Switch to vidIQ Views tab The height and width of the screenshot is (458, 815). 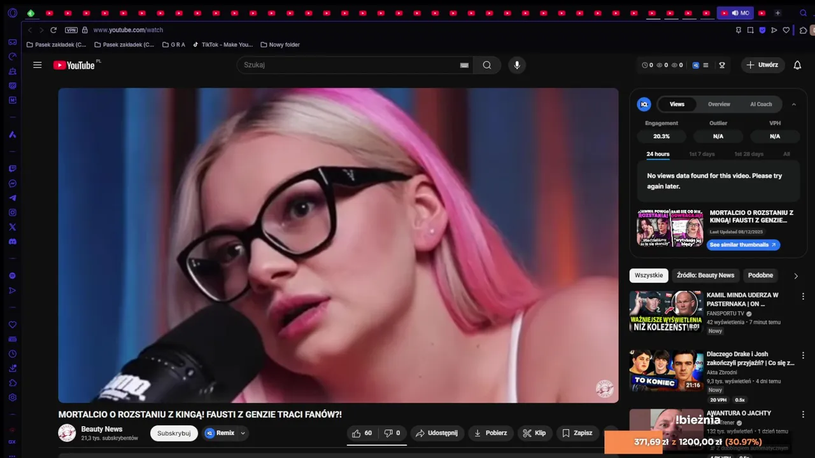(677, 104)
